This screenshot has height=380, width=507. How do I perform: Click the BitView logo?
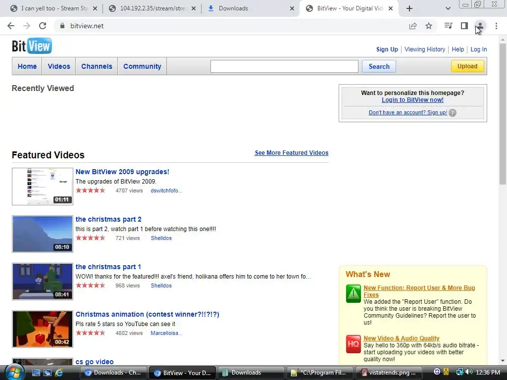tap(32, 46)
